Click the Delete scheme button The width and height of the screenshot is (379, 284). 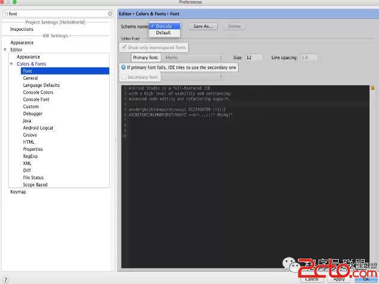pos(235,26)
